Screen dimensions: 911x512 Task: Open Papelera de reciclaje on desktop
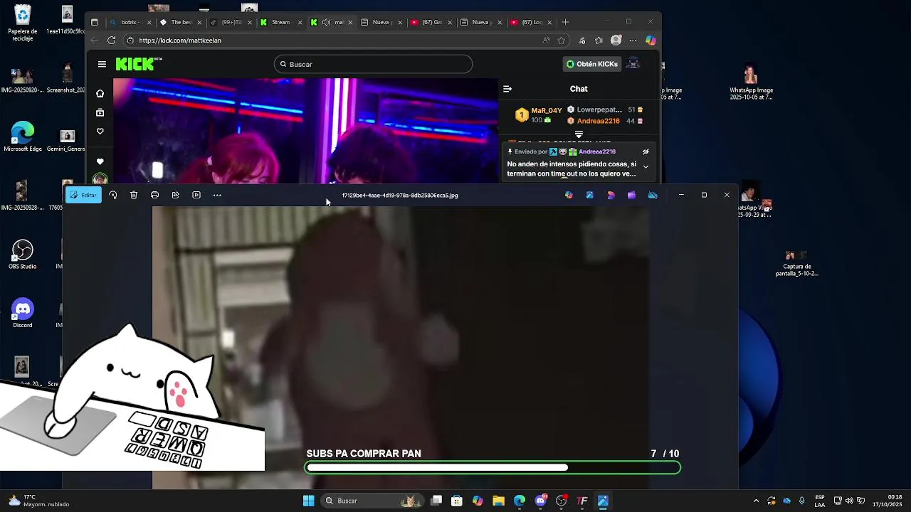pyautogui.click(x=23, y=23)
